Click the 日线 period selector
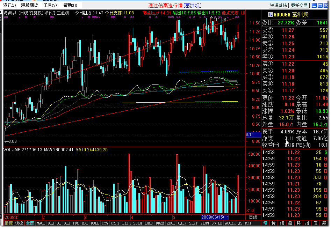Image resolution: width=331 pixels, height=228 pixels. 253,217
